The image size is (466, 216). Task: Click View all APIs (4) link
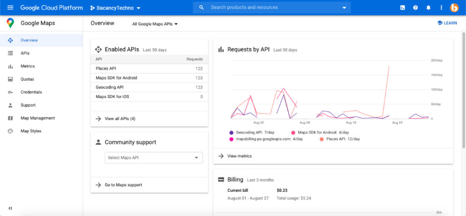(120, 119)
